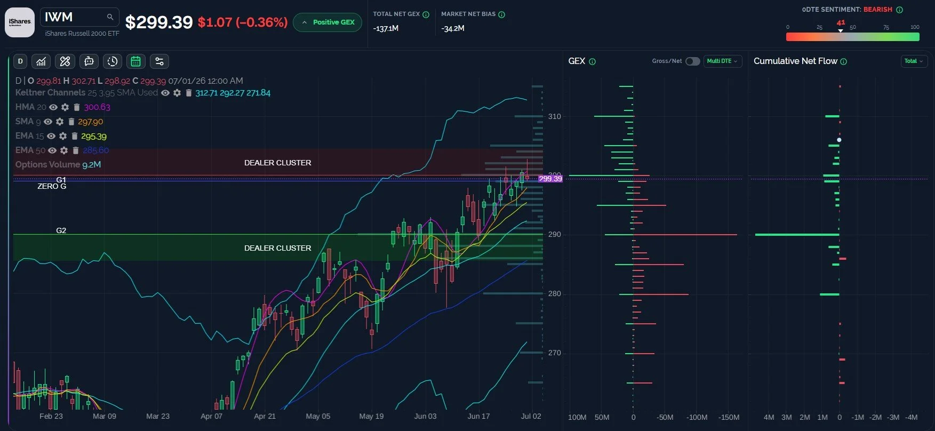Click the EMA 50 indicator name
The height and width of the screenshot is (431, 935).
(x=30, y=150)
